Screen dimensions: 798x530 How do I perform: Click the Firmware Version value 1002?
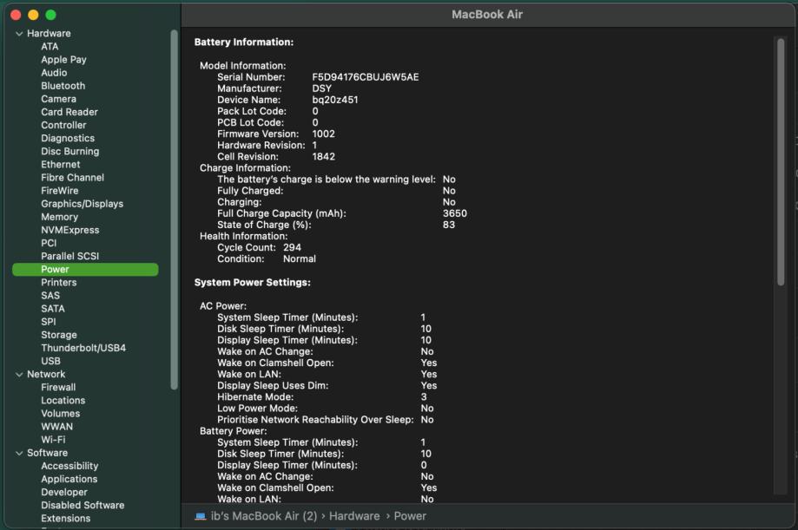324,134
